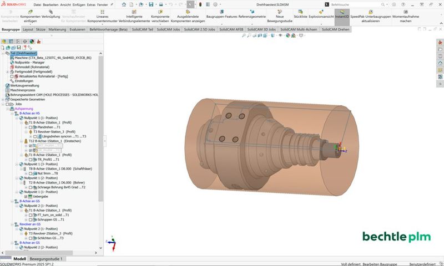Toggle the Jobs checkbox
The height and width of the screenshot is (266, 444).
[x=7, y=104]
